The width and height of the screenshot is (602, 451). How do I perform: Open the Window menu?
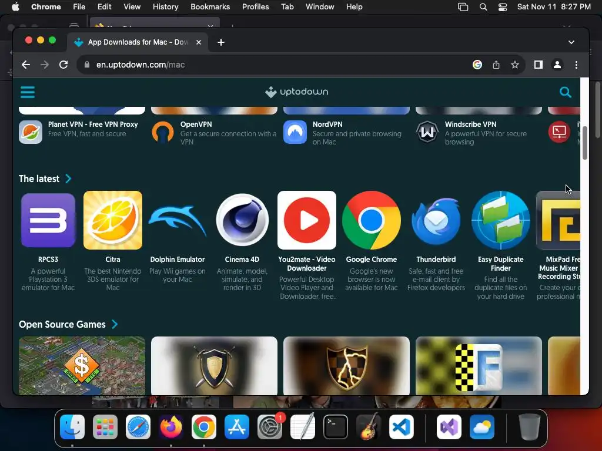point(320,7)
